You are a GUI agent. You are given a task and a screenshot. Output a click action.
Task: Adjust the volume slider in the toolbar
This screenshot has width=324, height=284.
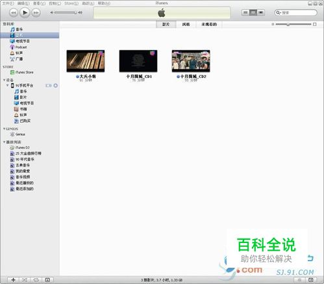coord(66,12)
